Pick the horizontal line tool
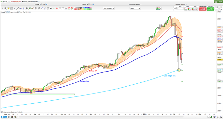The height and width of the screenshot is (119, 223). coord(21,8)
